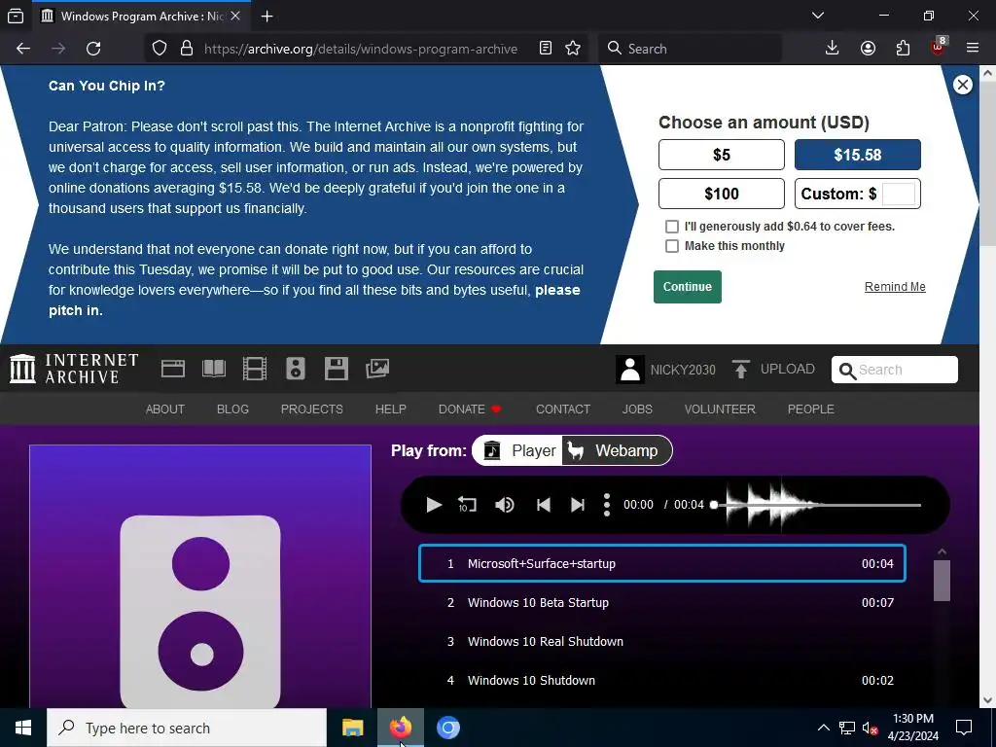
Task: Select the $100 donation amount
Action: 722,194
